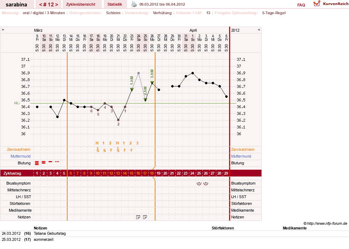Open the note icon on cycle day 17

[x=145, y=217]
